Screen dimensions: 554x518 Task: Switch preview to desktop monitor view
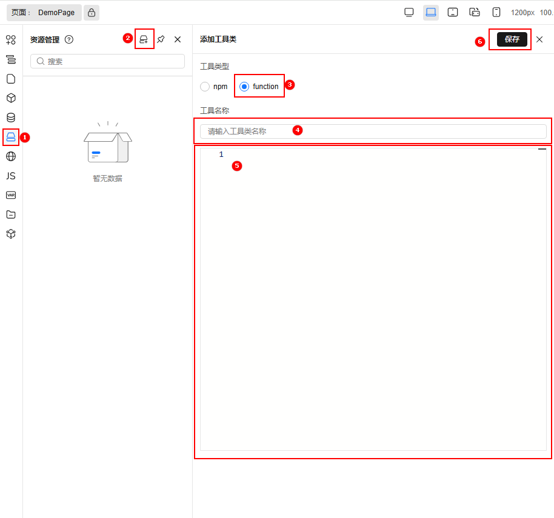tap(409, 12)
